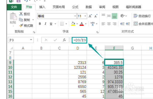Toggle Bold formatting
153x99 pixels.
click(x=40, y=24)
